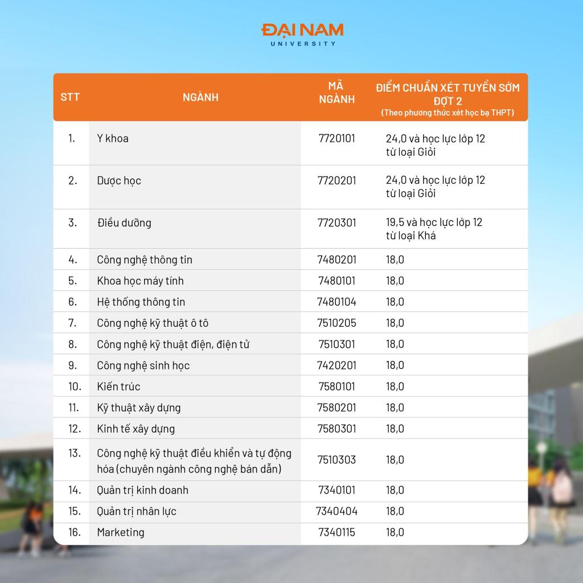583x583 pixels.
Task: Select 'Công nghệ kỹ thuật điều khiển và tự động hóa' major
Action: coord(194,461)
